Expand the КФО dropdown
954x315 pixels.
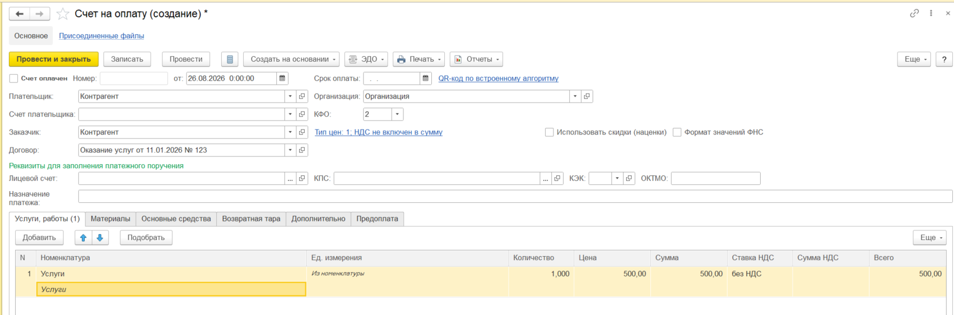point(397,114)
